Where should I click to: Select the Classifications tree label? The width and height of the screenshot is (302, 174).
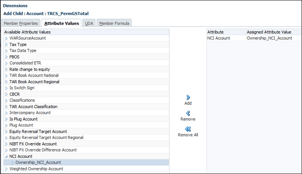click(x=22, y=101)
